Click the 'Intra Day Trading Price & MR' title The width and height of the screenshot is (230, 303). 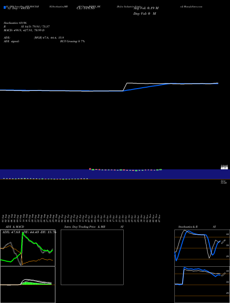[85, 227]
